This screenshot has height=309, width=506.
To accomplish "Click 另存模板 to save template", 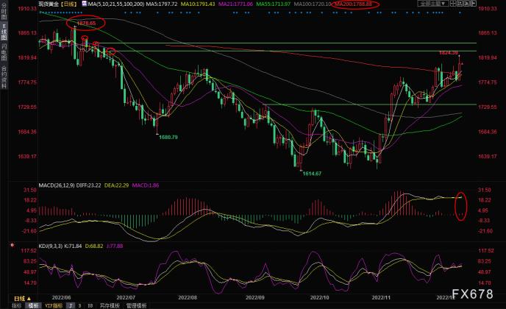I will tap(110, 305).
